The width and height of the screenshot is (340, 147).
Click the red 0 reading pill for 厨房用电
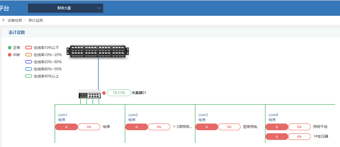[x=207, y=127]
